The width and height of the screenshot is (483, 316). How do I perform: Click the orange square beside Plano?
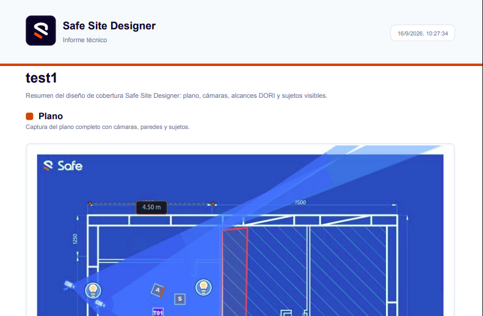coord(29,116)
